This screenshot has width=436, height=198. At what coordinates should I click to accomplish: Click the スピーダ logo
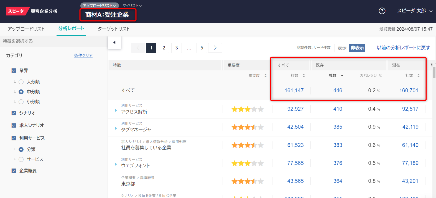16,11
